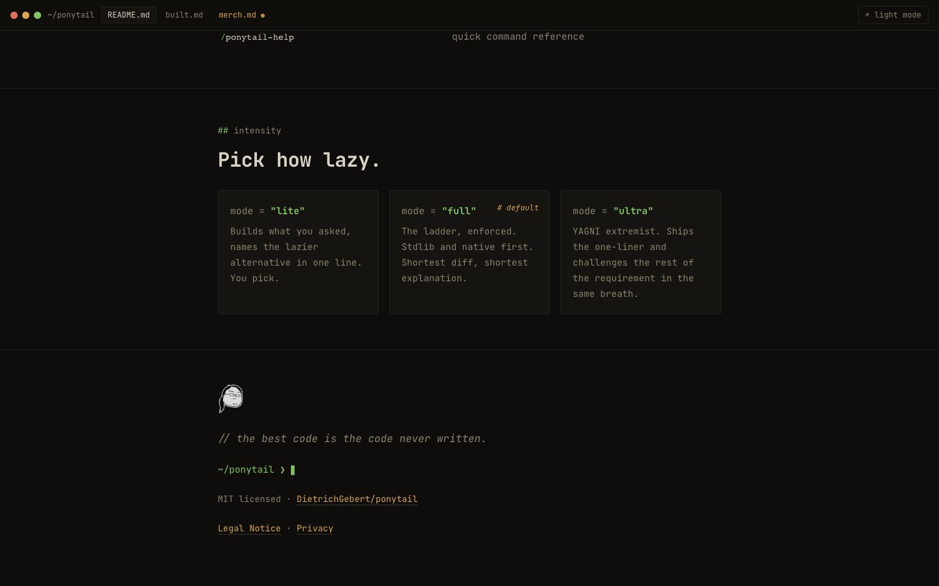
Task: Open the README.md tab
Action: click(x=128, y=15)
